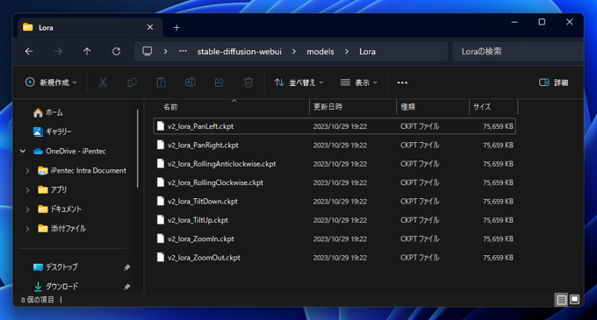Viewport: 597px width, 320px height.
Task: Show hidden path segments via ellipsis in address bar
Action: [183, 52]
